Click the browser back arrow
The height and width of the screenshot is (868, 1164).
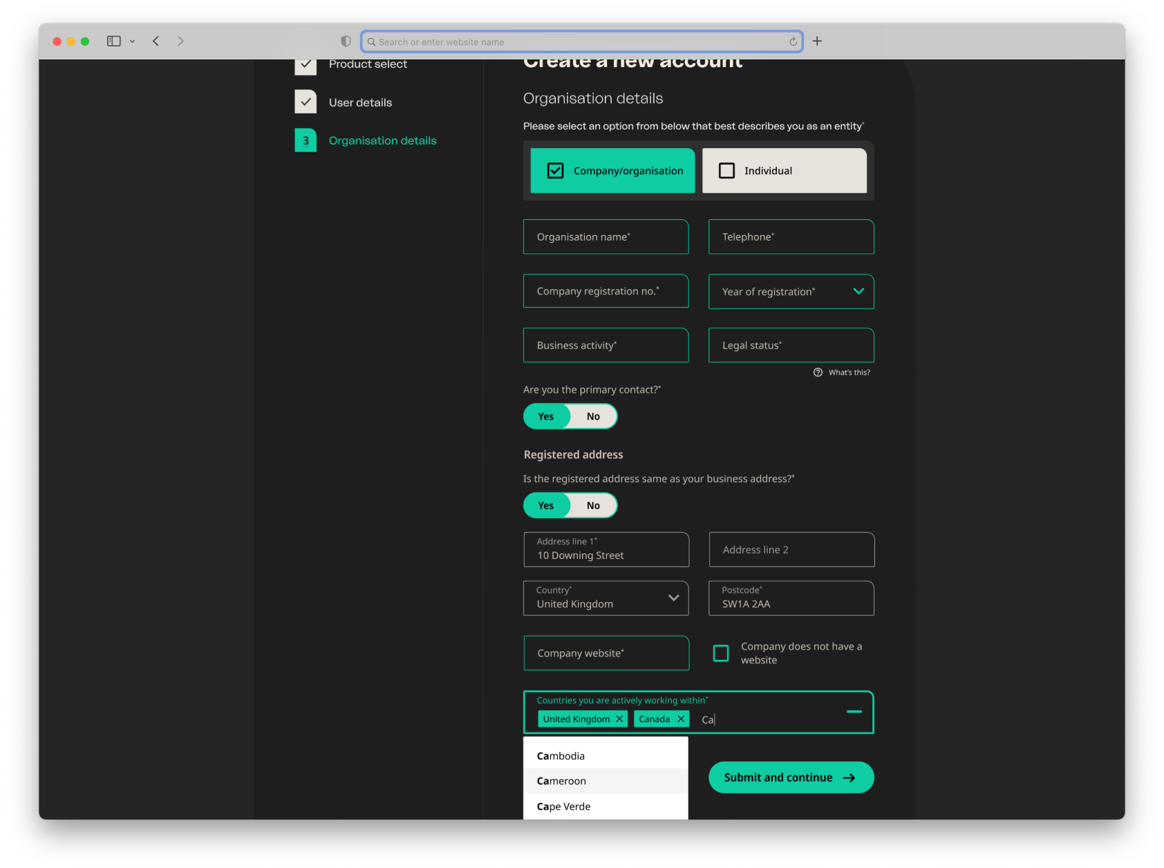[x=156, y=41]
